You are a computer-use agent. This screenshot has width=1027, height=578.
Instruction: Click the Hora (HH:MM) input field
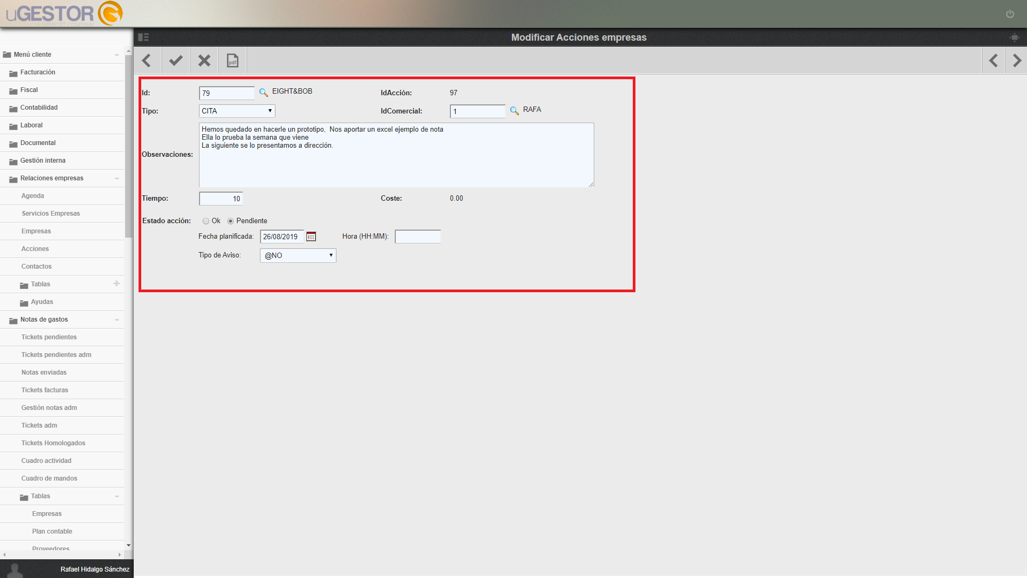pos(418,237)
